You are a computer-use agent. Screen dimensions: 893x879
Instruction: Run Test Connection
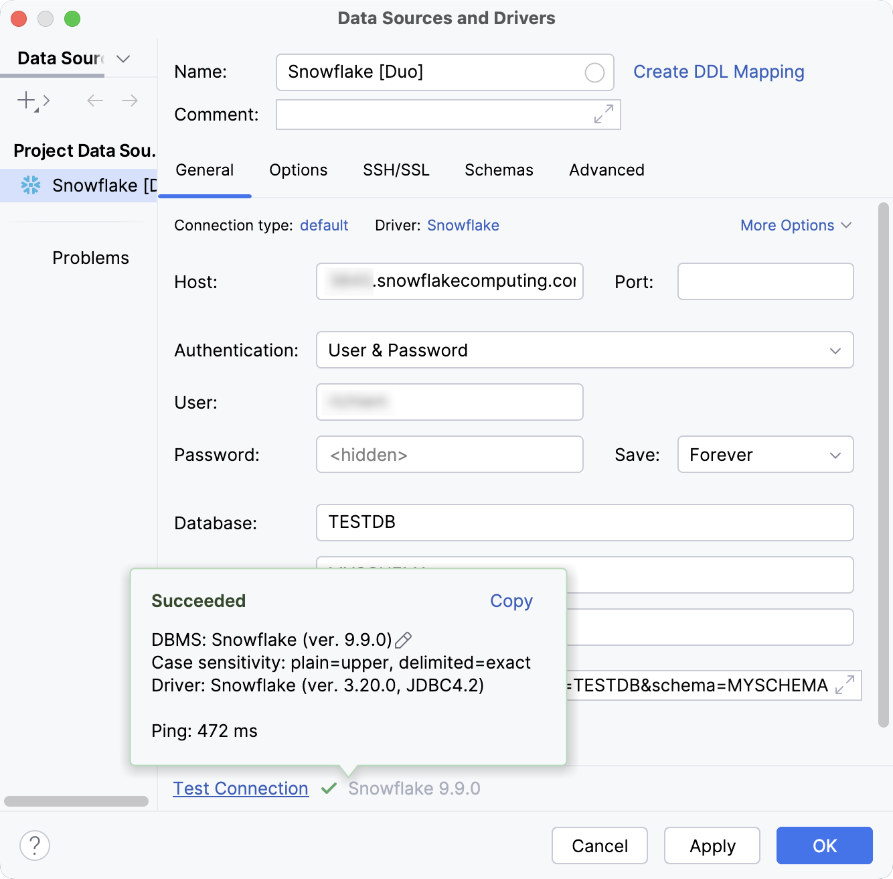[x=240, y=789]
